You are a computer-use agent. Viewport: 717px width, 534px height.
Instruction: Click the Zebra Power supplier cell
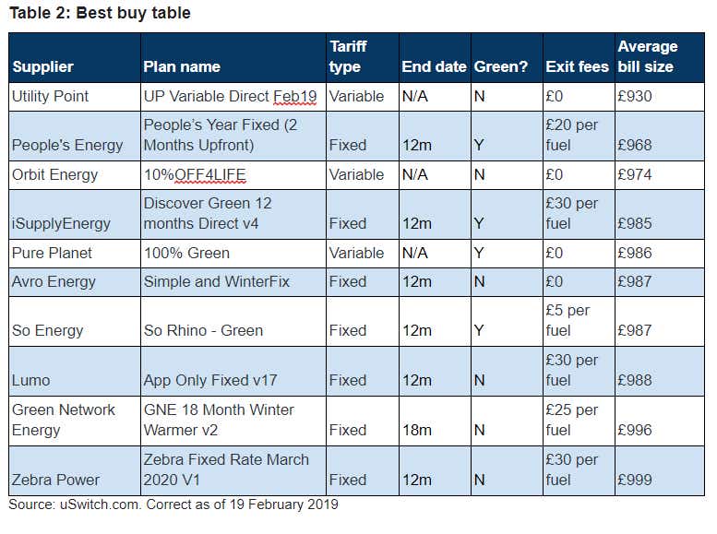click(75, 471)
